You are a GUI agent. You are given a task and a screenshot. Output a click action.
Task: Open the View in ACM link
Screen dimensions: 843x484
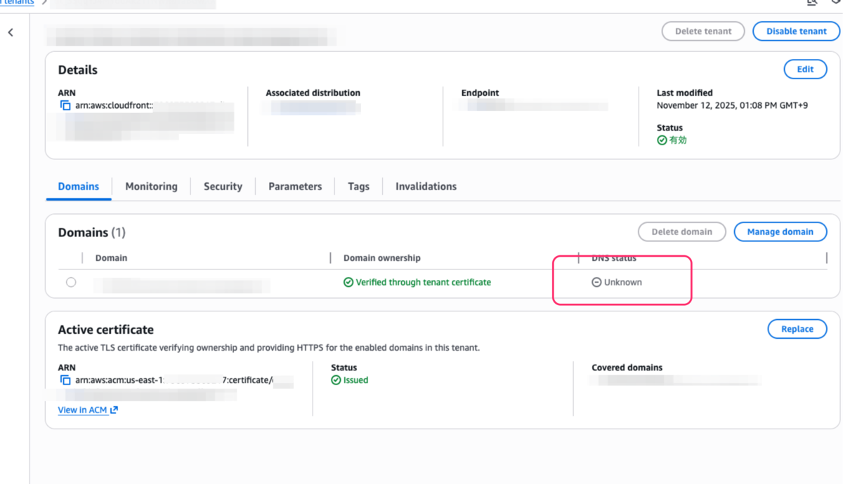(x=82, y=410)
